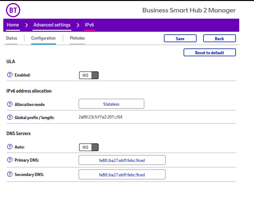Click the Save button
The image size is (254, 197).
[x=180, y=38]
